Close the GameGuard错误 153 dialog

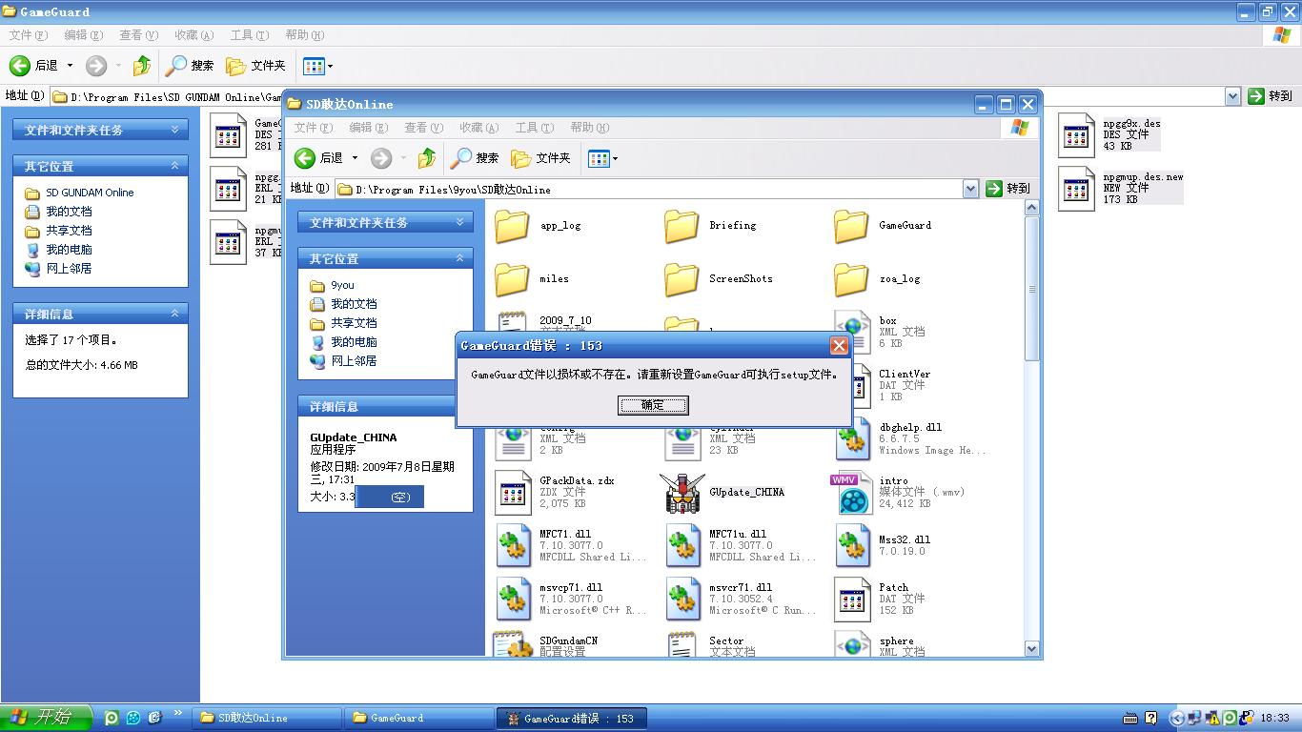pos(839,345)
